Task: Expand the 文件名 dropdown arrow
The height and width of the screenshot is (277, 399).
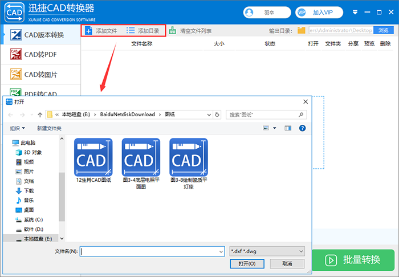Action: coord(221,251)
